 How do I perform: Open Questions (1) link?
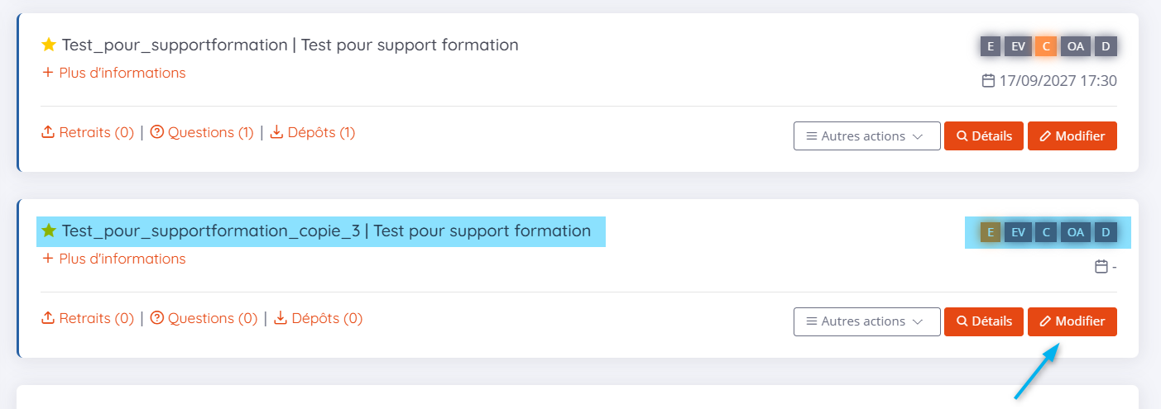point(202,132)
